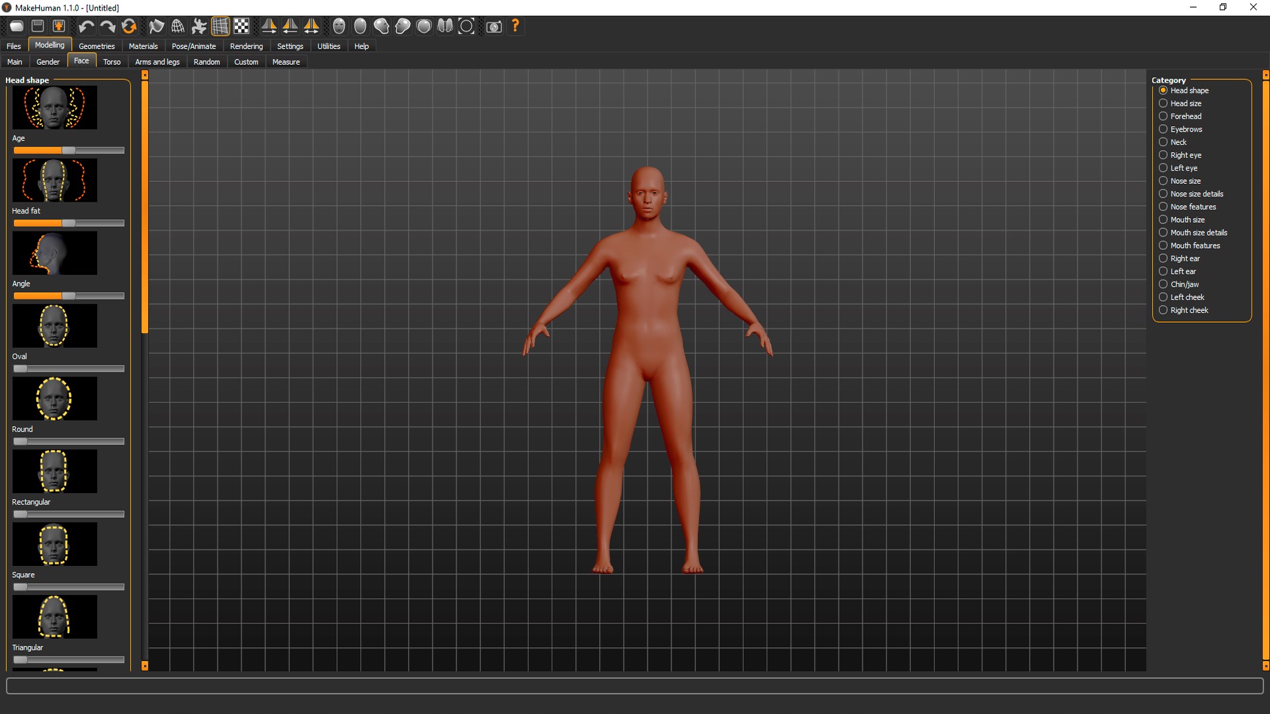Select the Head shape radio button

tap(1164, 90)
